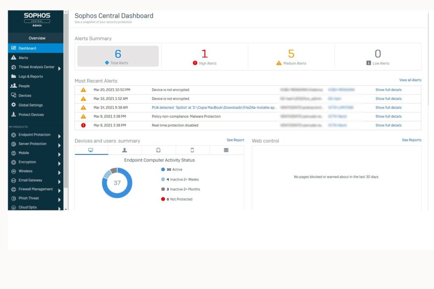Filter by the 1 High Alerts card

pos(205,56)
